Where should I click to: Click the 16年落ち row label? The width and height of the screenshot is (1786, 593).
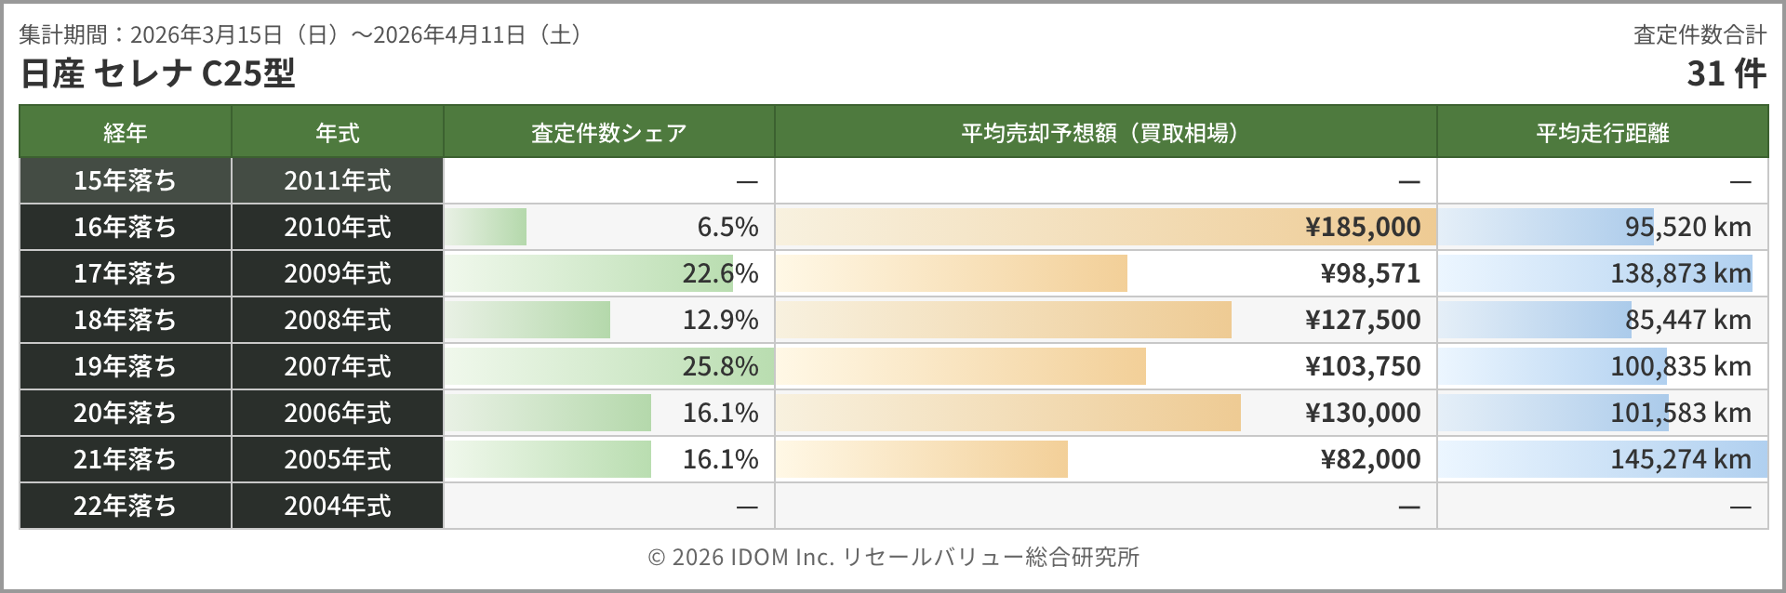tap(126, 227)
